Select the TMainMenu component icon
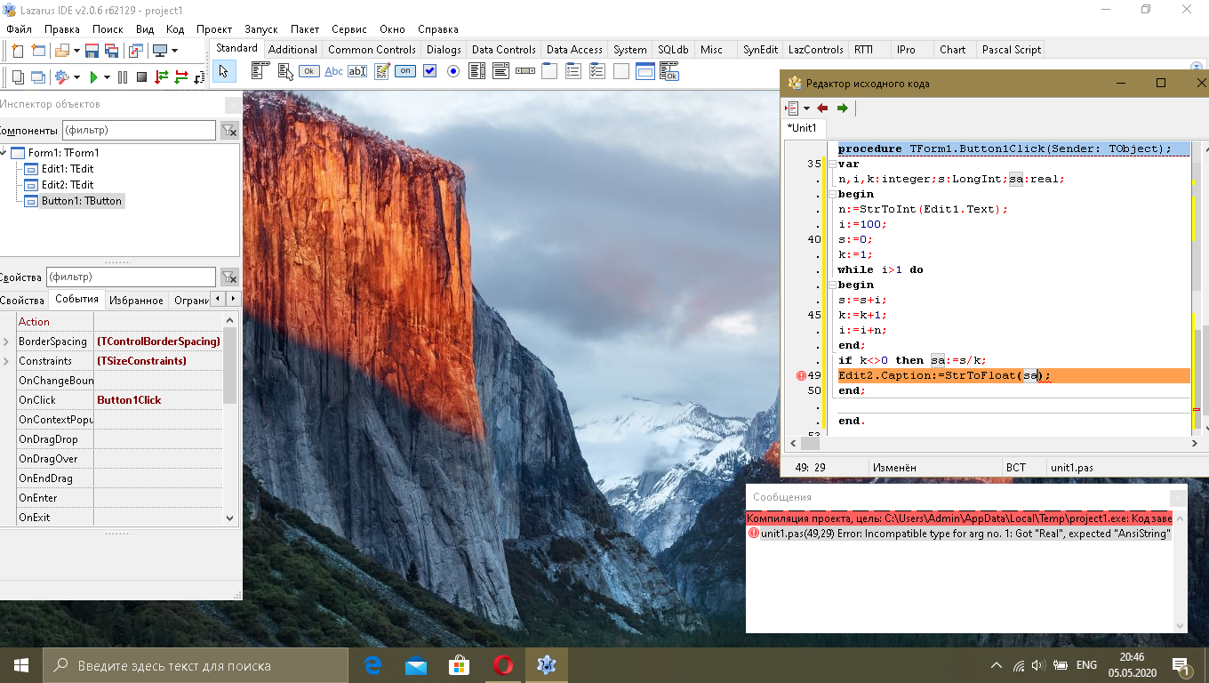Screen dimensions: 1209x683 tap(260, 71)
